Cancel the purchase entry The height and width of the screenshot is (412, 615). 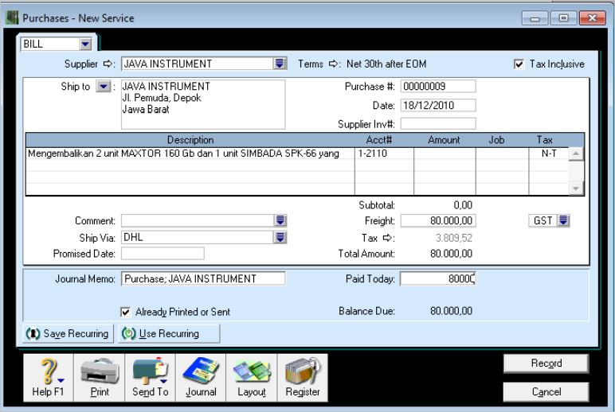(x=546, y=392)
